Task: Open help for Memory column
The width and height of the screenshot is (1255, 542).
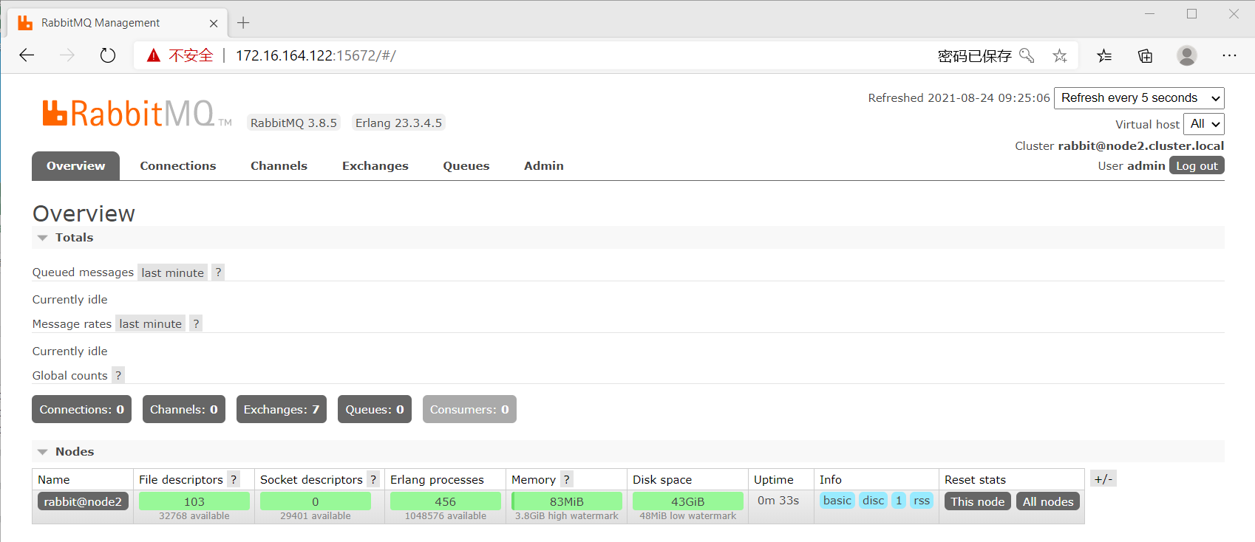Action: 566,479
